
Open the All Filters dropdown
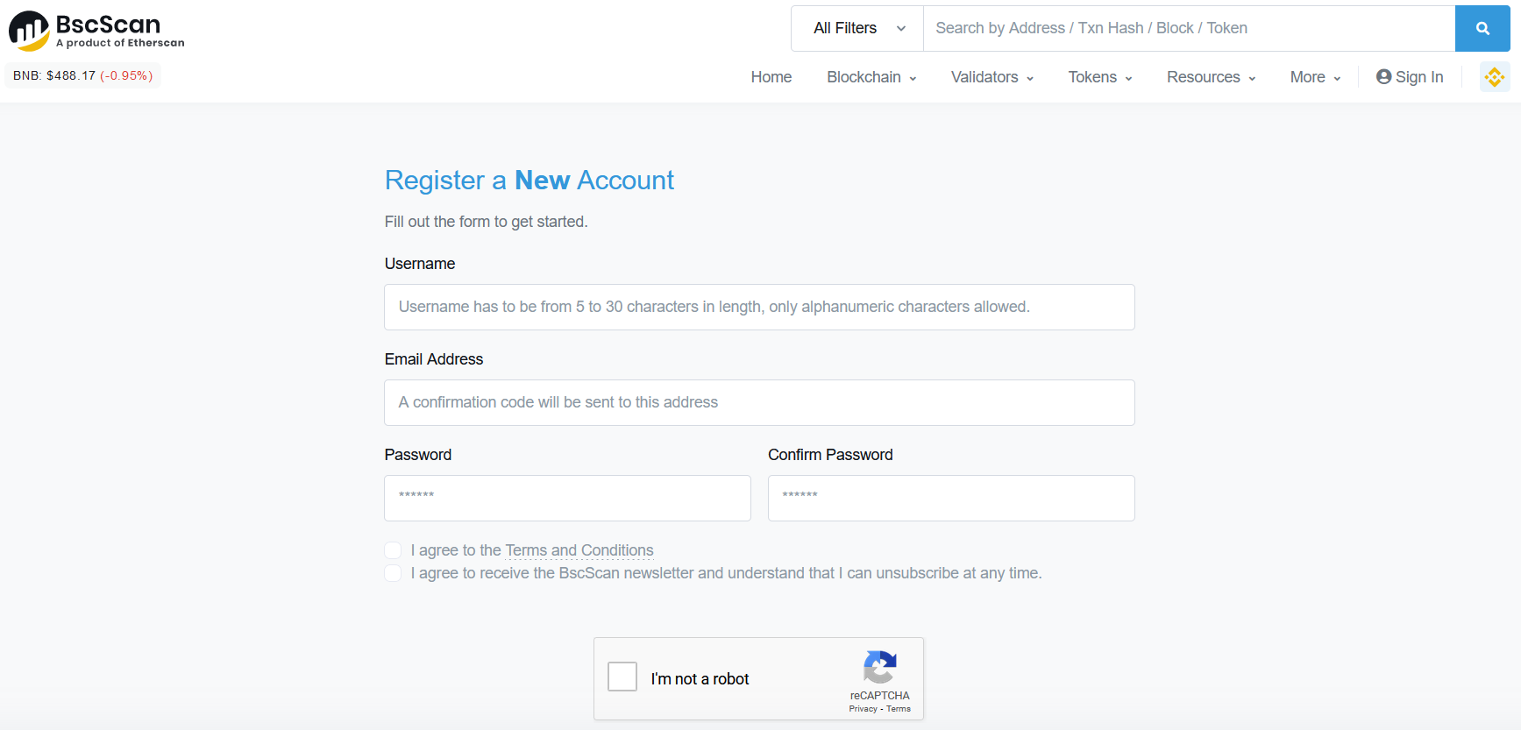point(857,28)
